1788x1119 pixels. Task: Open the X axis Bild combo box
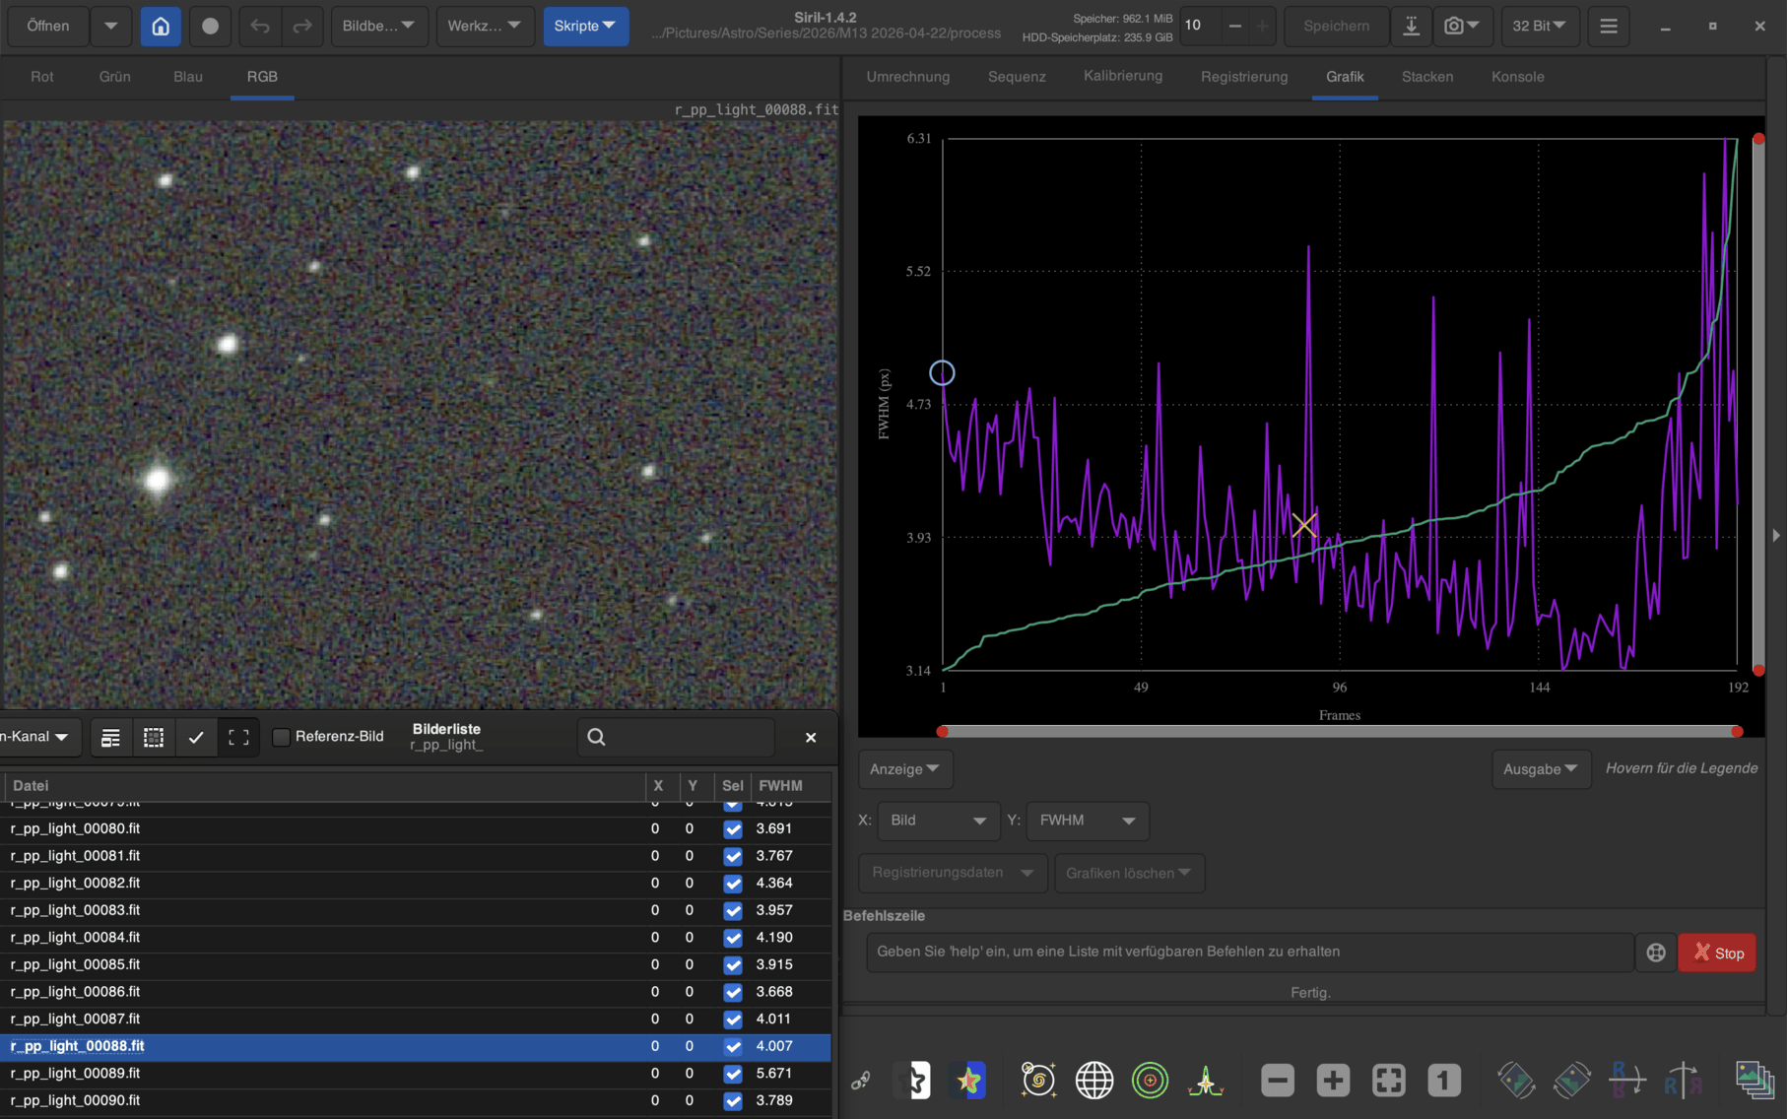point(937,821)
